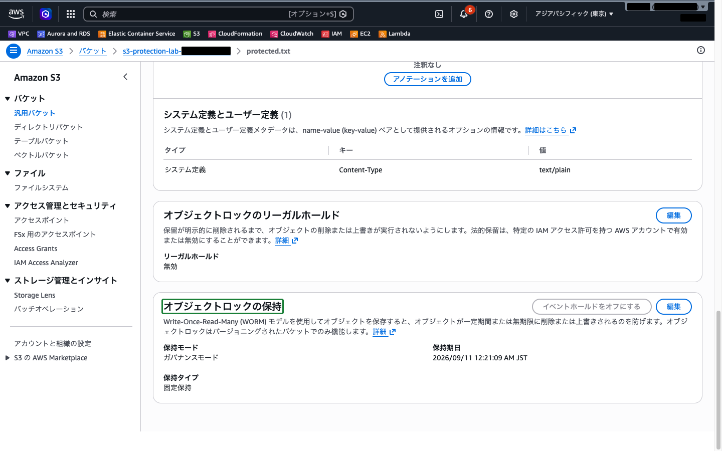Image resolution: width=722 pixels, height=451 pixels.
Task: Open the AWS home logo
Action: [17, 14]
